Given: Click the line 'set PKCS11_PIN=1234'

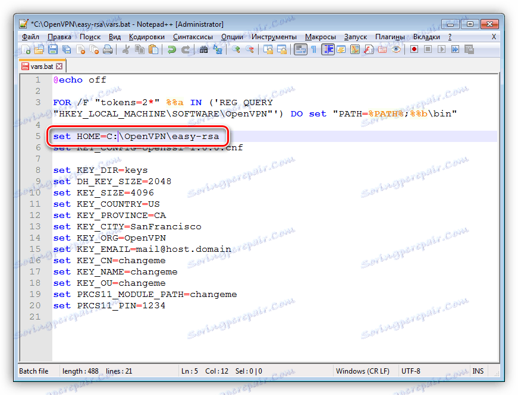Looking at the screenshot, I should pos(109,305).
